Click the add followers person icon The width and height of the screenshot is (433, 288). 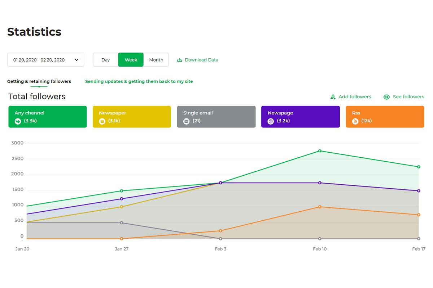tap(333, 97)
